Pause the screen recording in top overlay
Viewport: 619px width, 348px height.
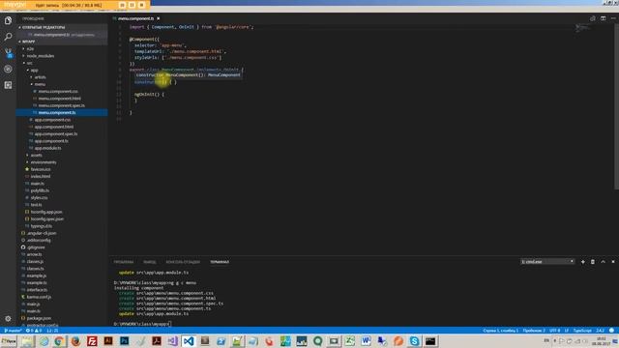[x=132, y=5]
